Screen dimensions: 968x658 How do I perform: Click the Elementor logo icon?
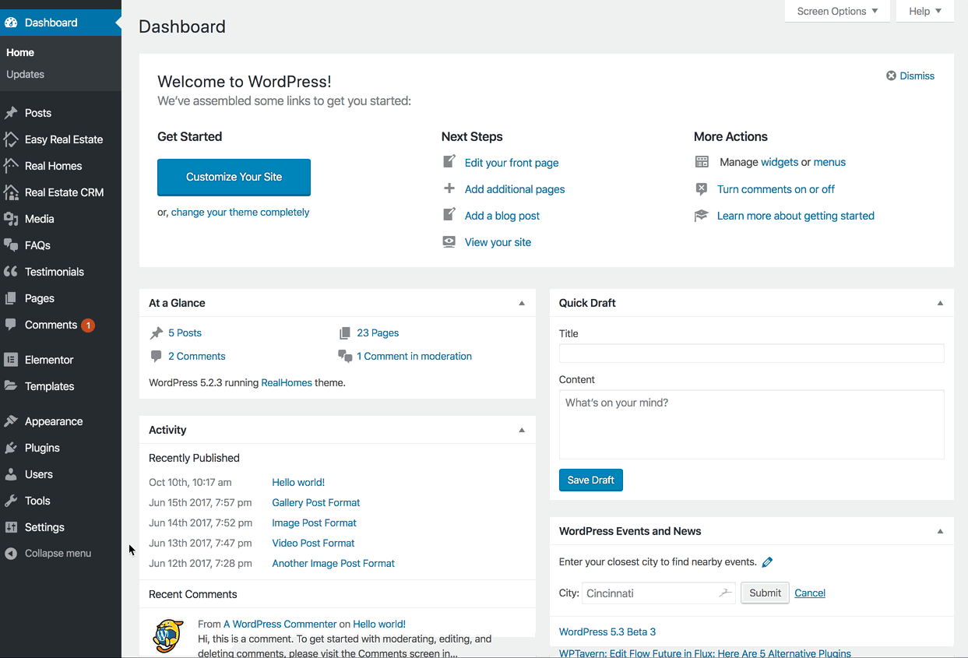coord(11,360)
